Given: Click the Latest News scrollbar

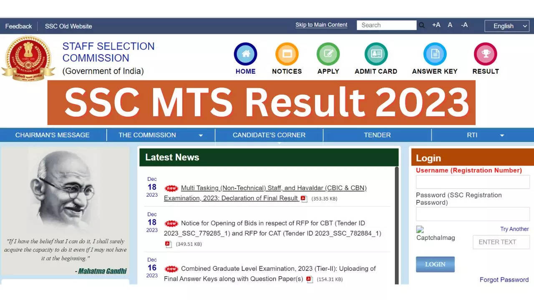Looking at the screenshot, I should coord(396,225).
